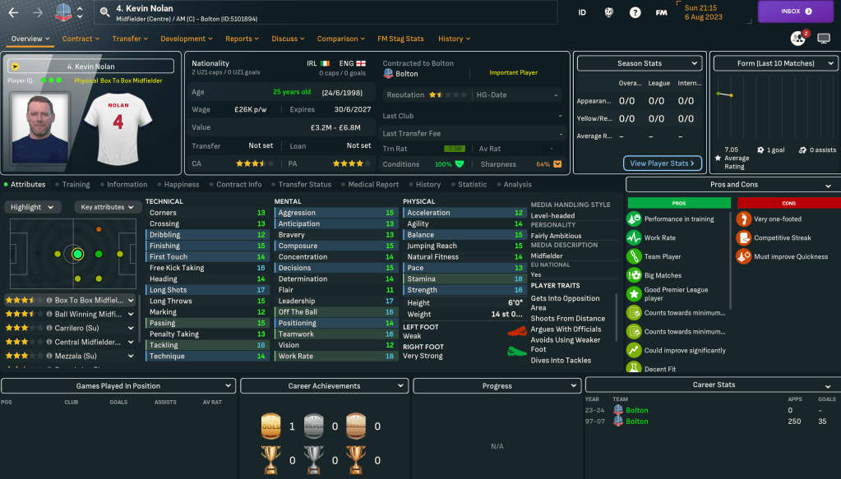Viewport: 841px width, 479px height.
Task: Click the Sharpness orange status icon
Action: pos(557,164)
